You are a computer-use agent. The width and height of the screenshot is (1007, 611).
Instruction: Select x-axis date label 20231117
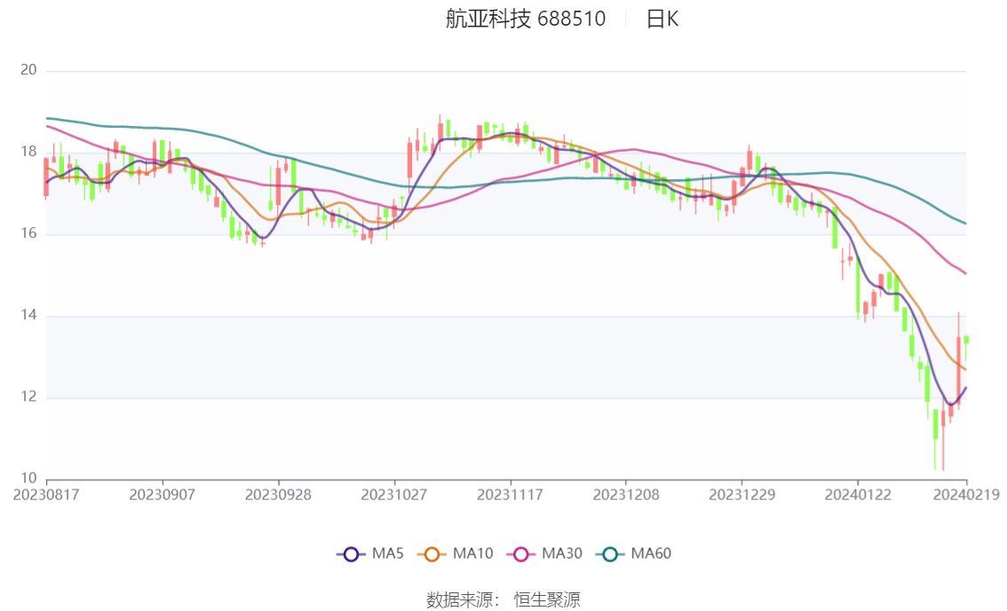point(510,495)
